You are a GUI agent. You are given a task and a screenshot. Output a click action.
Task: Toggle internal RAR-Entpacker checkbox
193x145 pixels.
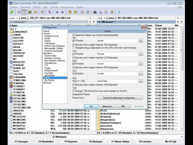[x=74, y=67]
